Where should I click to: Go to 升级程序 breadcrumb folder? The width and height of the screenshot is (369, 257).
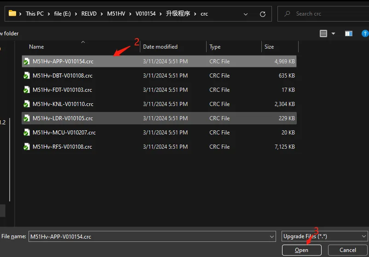tap(178, 14)
